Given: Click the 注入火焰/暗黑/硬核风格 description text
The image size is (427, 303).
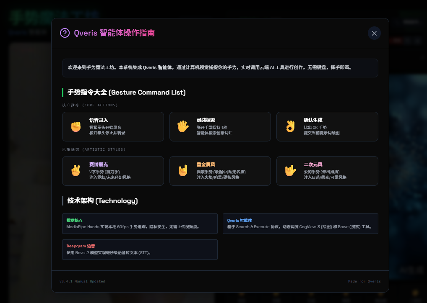Looking at the screenshot, I should pyautogui.click(x=218, y=177).
